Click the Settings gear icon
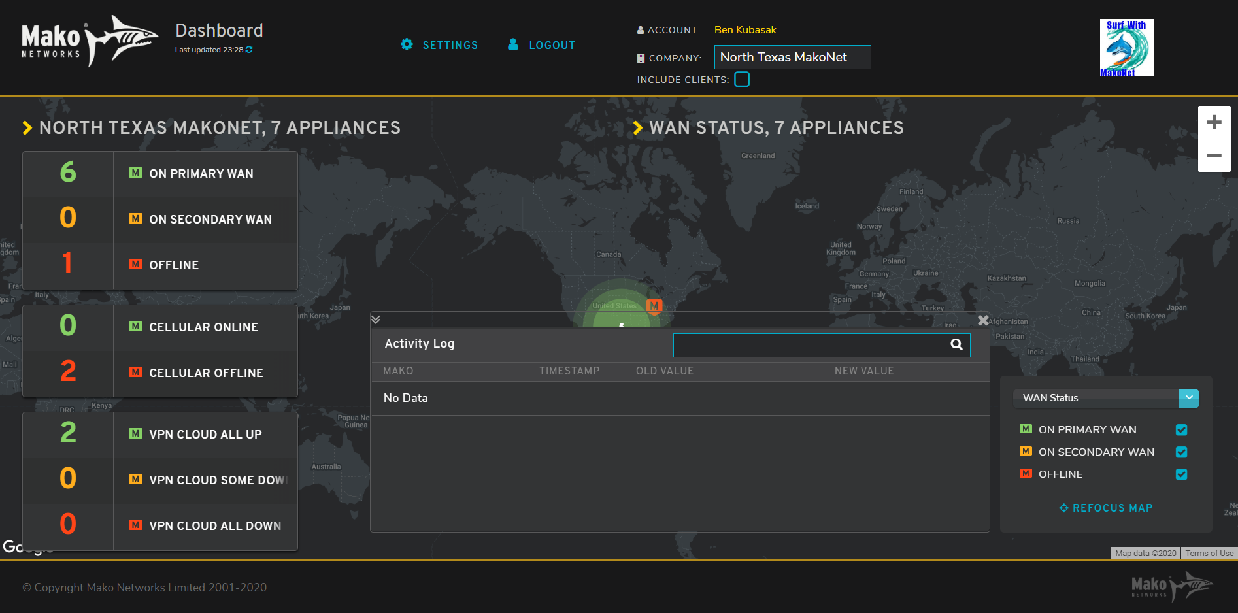 pyautogui.click(x=407, y=44)
